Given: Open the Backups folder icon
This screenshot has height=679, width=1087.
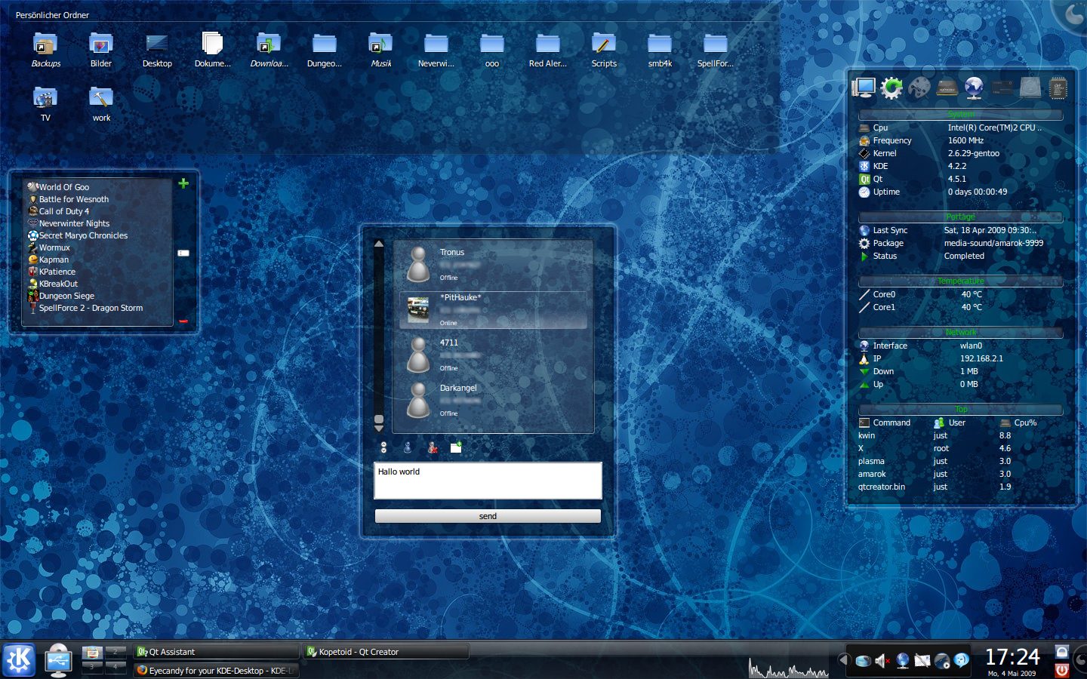Looking at the screenshot, I should 45,45.
